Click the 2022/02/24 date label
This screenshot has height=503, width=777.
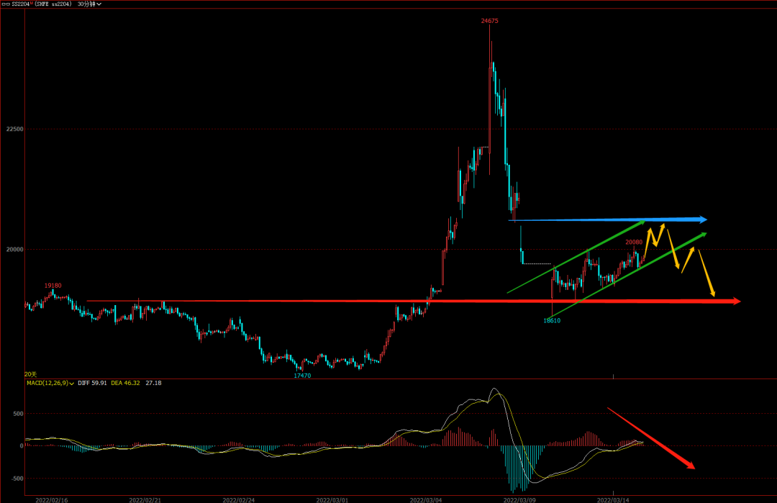(239, 500)
